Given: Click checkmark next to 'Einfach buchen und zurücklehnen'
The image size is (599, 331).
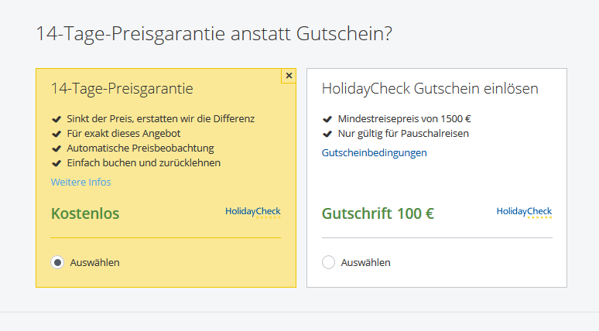Looking at the screenshot, I should click(x=56, y=163).
